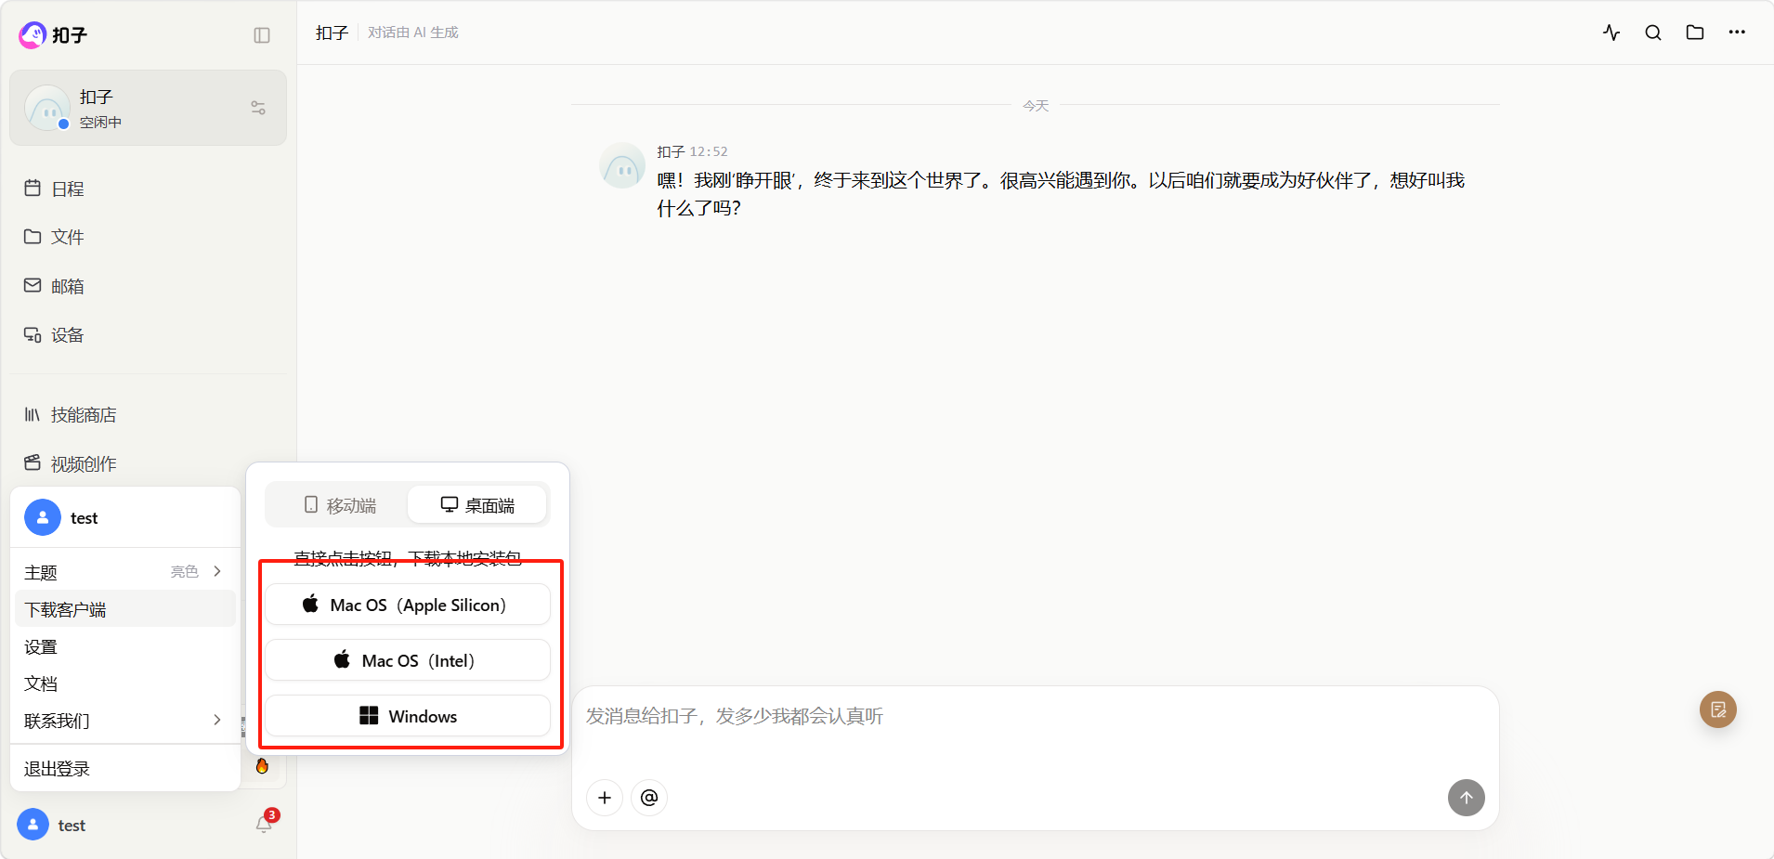Click the test profile header in menu
The height and width of the screenshot is (859, 1774).
125,517
